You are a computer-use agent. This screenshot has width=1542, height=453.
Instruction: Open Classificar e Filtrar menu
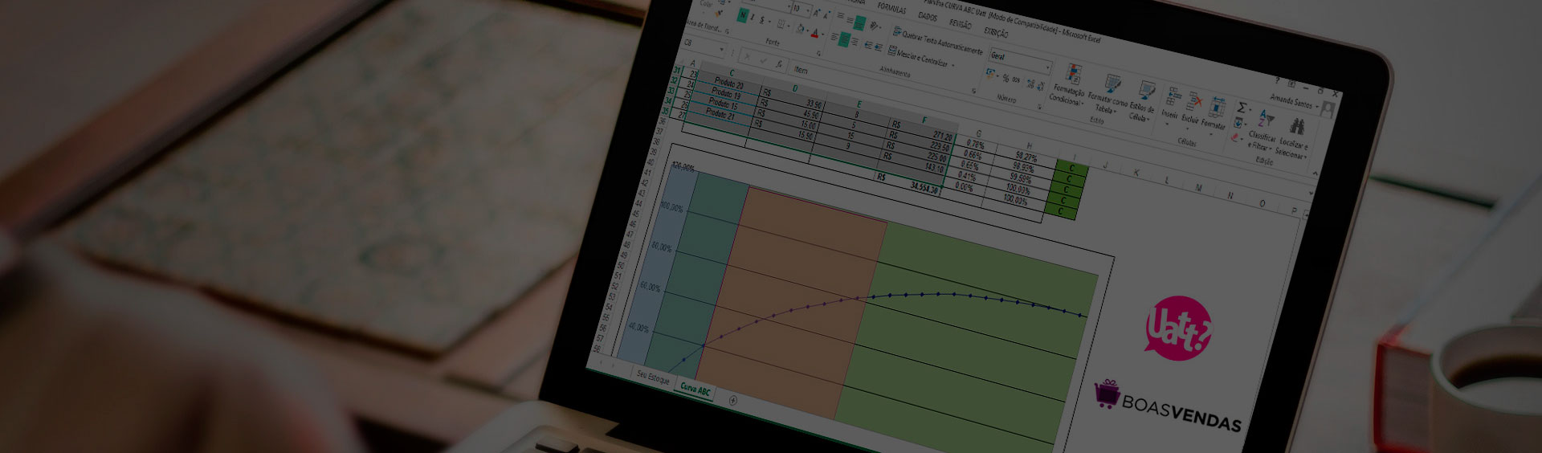click(x=1263, y=129)
